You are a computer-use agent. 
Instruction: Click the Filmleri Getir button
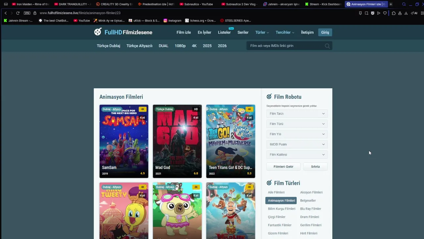(x=284, y=167)
